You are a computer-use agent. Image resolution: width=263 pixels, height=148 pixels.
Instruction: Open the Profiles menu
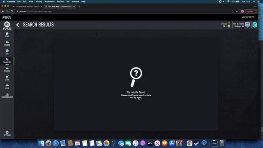point(60,2)
